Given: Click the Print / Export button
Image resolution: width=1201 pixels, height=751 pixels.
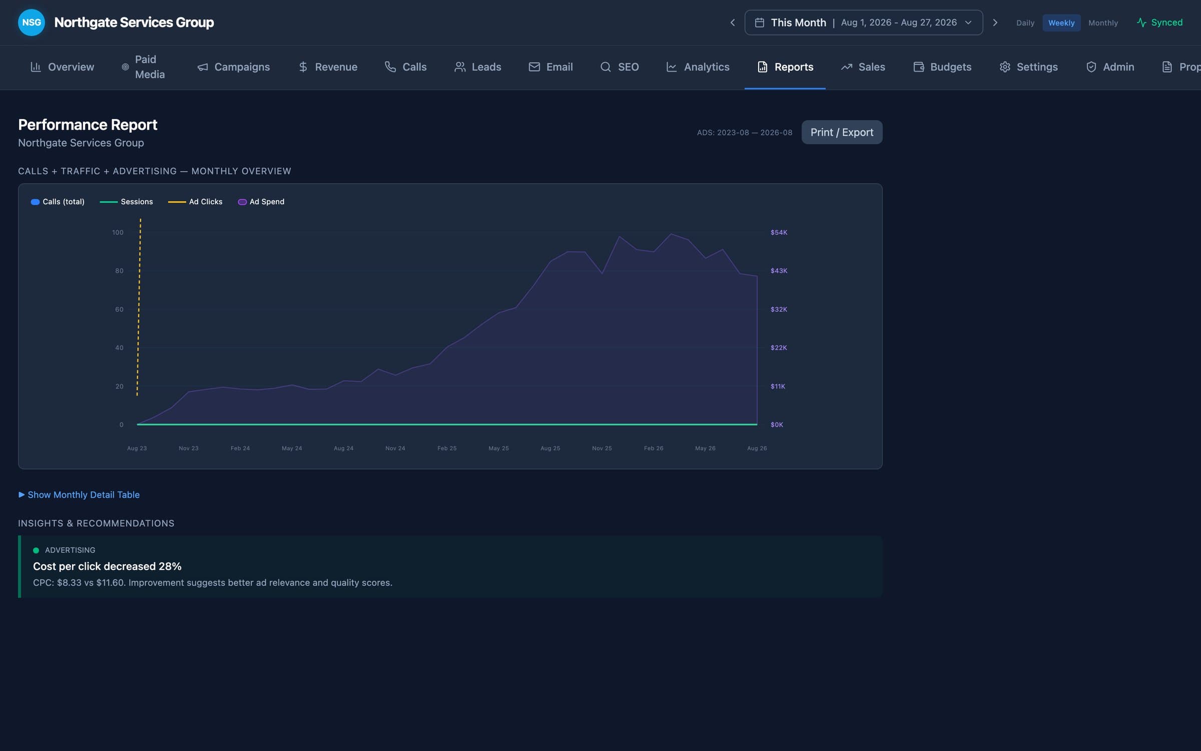Looking at the screenshot, I should click(842, 132).
